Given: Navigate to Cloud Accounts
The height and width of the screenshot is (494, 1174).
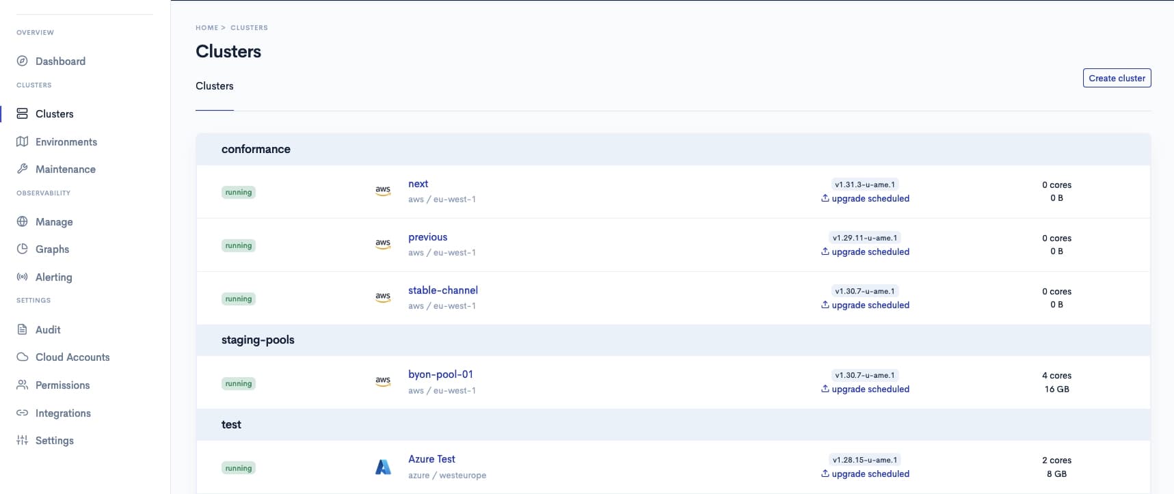Looking at the screenshot, I should pos(72,357).
